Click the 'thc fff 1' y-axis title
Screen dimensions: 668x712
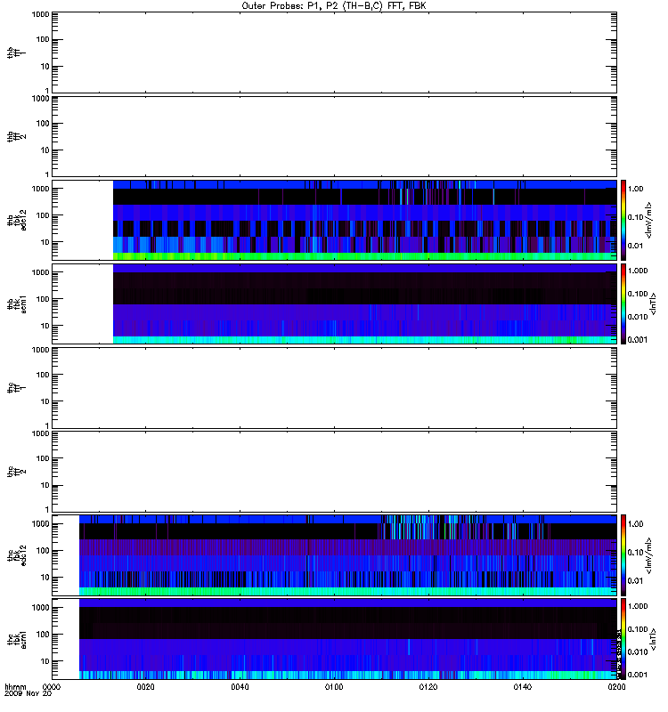point(16,388)
